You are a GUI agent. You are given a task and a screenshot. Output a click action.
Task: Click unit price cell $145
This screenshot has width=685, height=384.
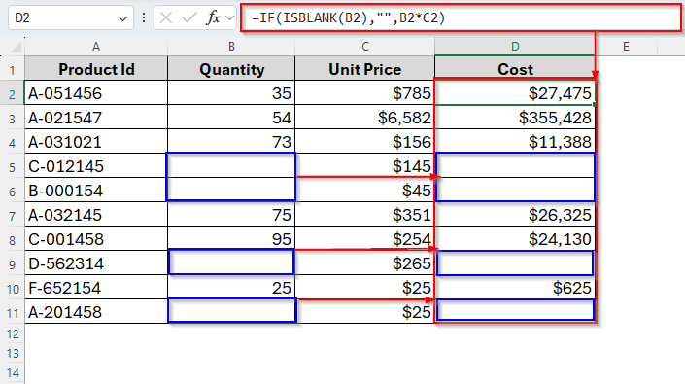pyautogui.click(x=364, y=166)
